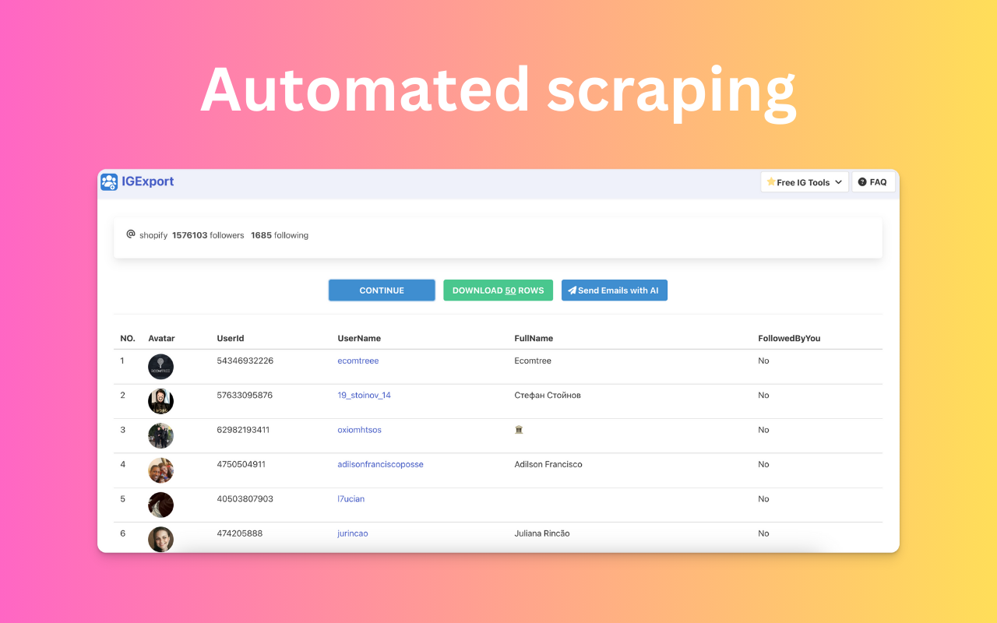The image size is (997, 623).
Task: Open the l7ucian username link
Action: point(351,498)
